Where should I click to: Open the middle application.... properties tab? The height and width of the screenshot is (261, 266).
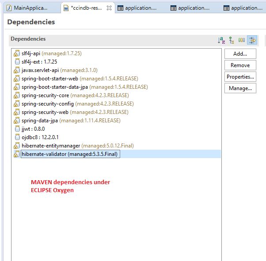(194, 8)
